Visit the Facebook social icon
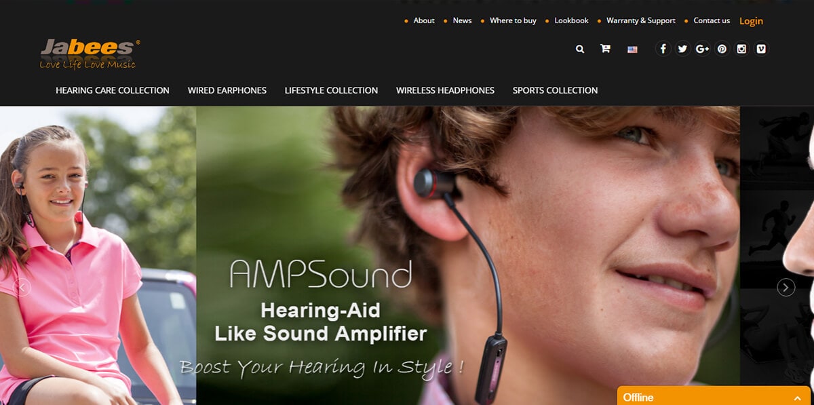This screenshot has height=405, width=814. click(663, 49)
